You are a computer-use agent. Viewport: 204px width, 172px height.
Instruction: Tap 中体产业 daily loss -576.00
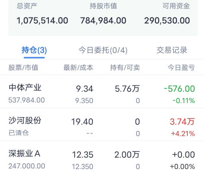pos(179,89)
